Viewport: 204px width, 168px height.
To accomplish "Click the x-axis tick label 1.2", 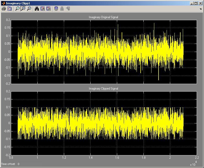I will [x=64, y=158].
